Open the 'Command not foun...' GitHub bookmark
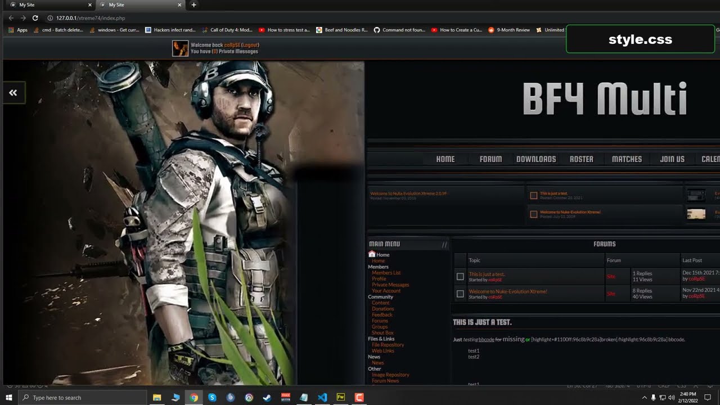Image resolution: width=720 pixels, height=405 pixels. pyautogui.click(x=399, y=30)
